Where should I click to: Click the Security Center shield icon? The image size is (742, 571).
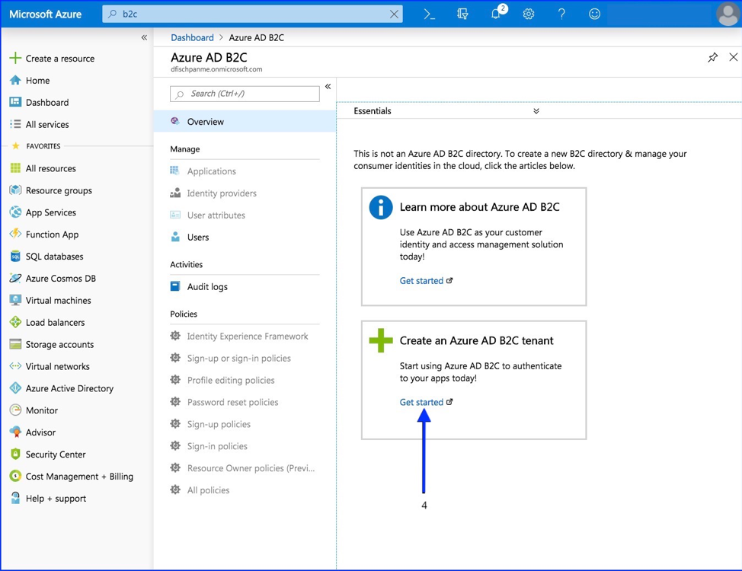coord(15,454)
